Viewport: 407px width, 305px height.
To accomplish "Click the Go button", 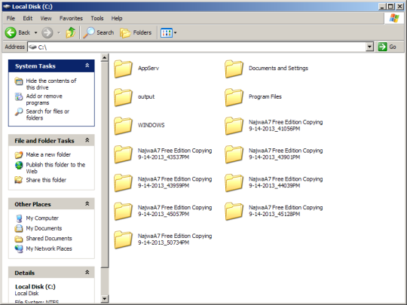I will (387, 47).
